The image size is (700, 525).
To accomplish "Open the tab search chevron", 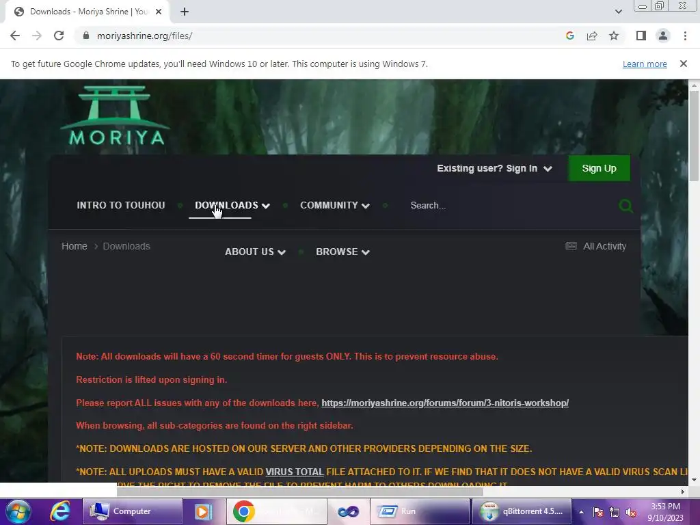I will 618,12.
